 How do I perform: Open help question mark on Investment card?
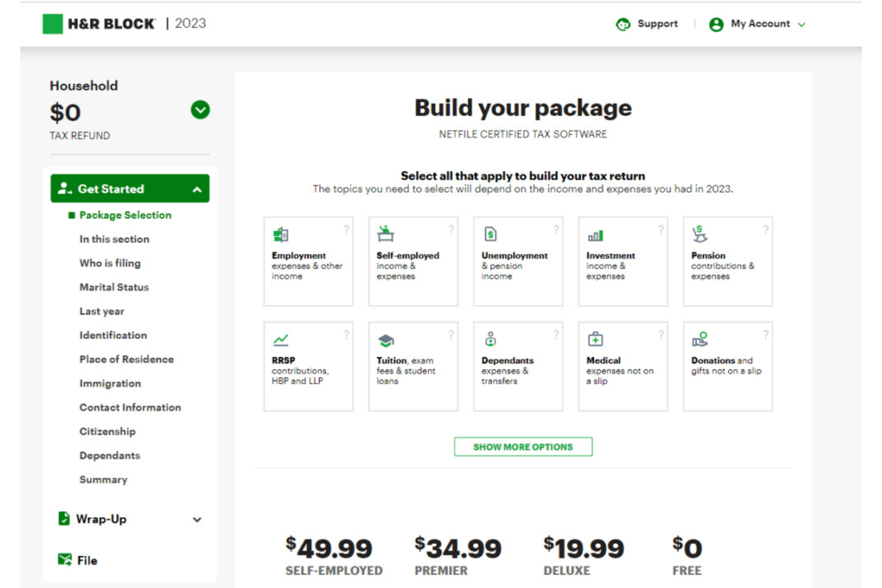click(661, 229)
